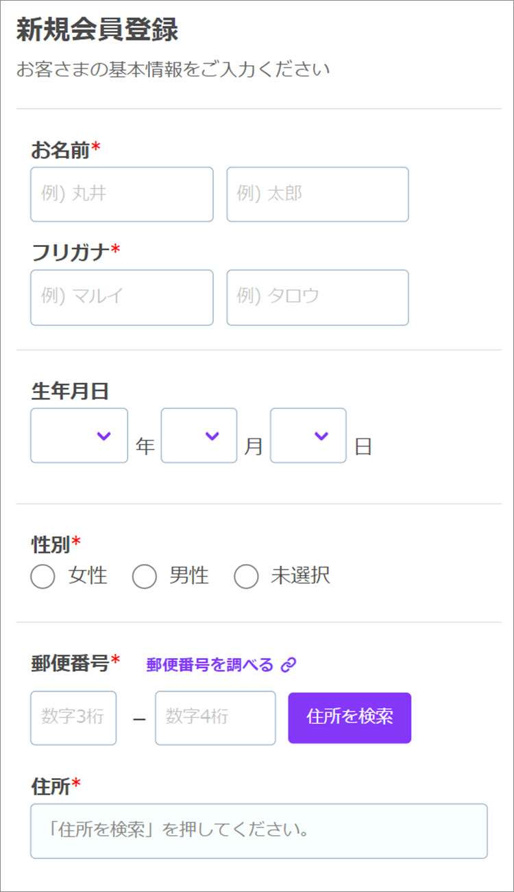Select the 男性 radio button
Screen dimensions: 514x892
tap(145, 576)
